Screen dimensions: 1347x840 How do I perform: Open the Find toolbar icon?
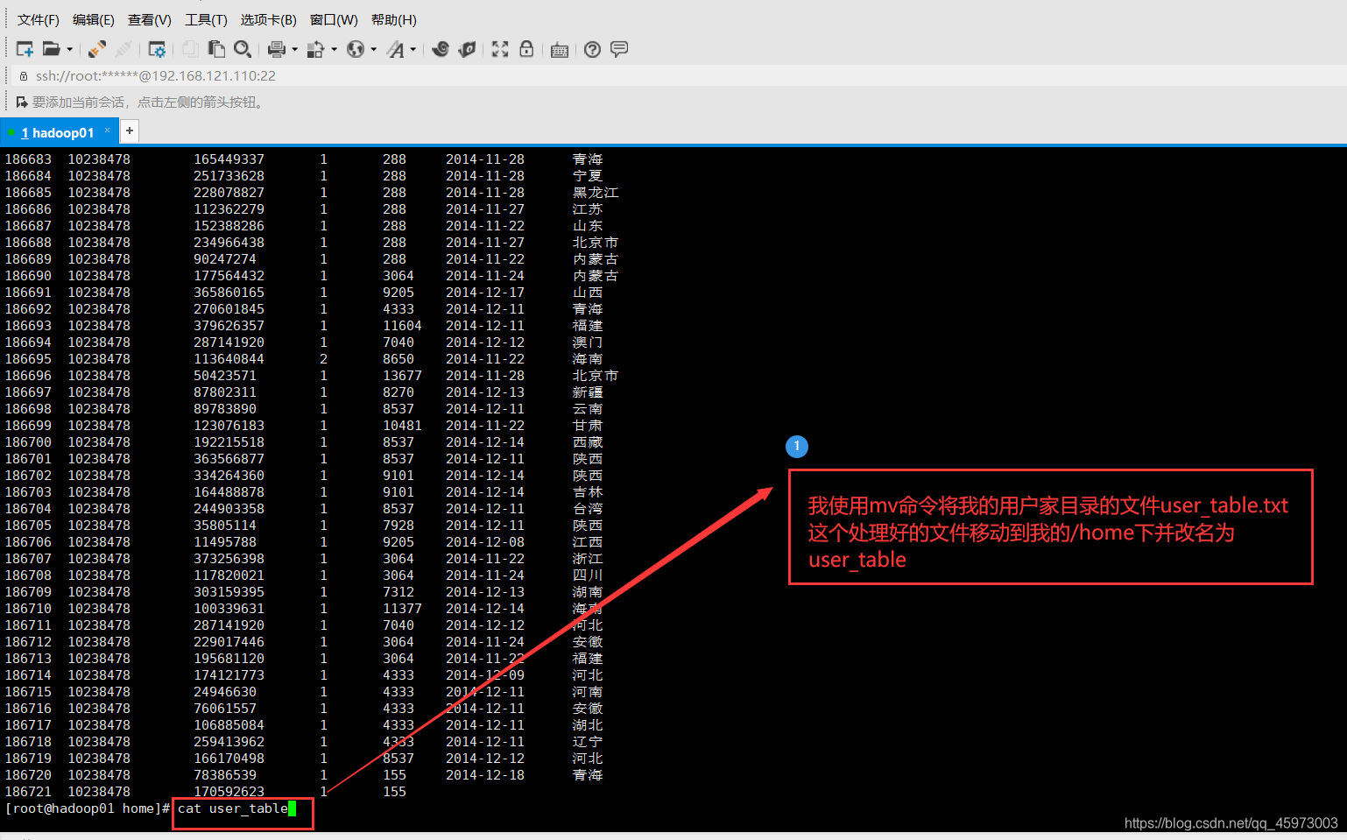coord(243,49)
